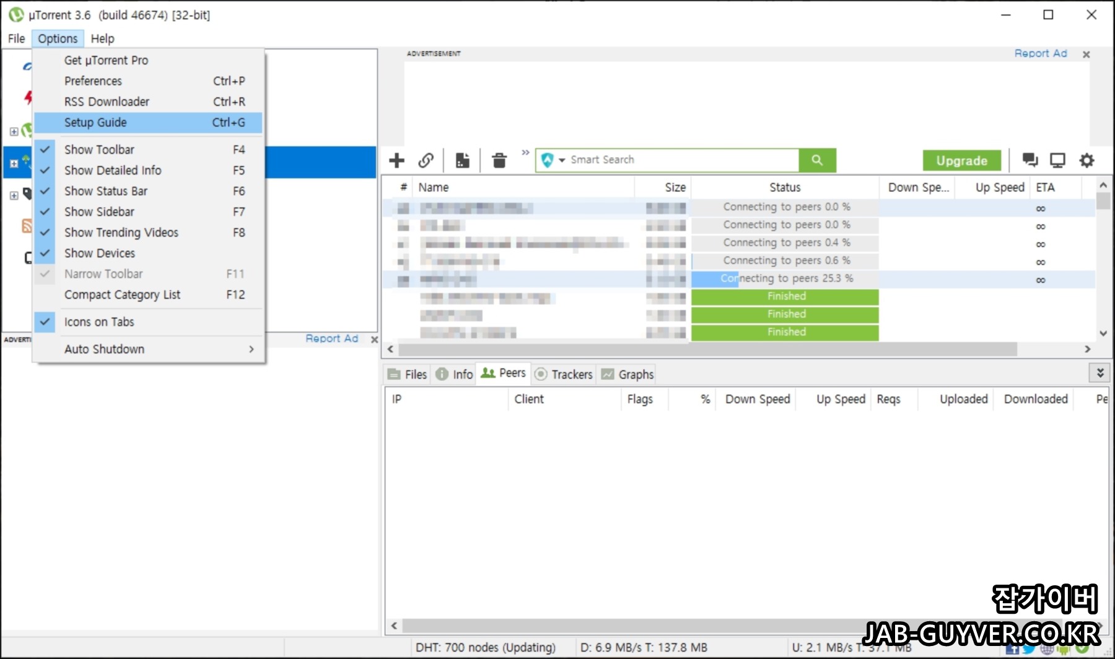Sort torrents by ETA column header
The height and width of the screenshot is (659, 1115).
(1056, 187)
